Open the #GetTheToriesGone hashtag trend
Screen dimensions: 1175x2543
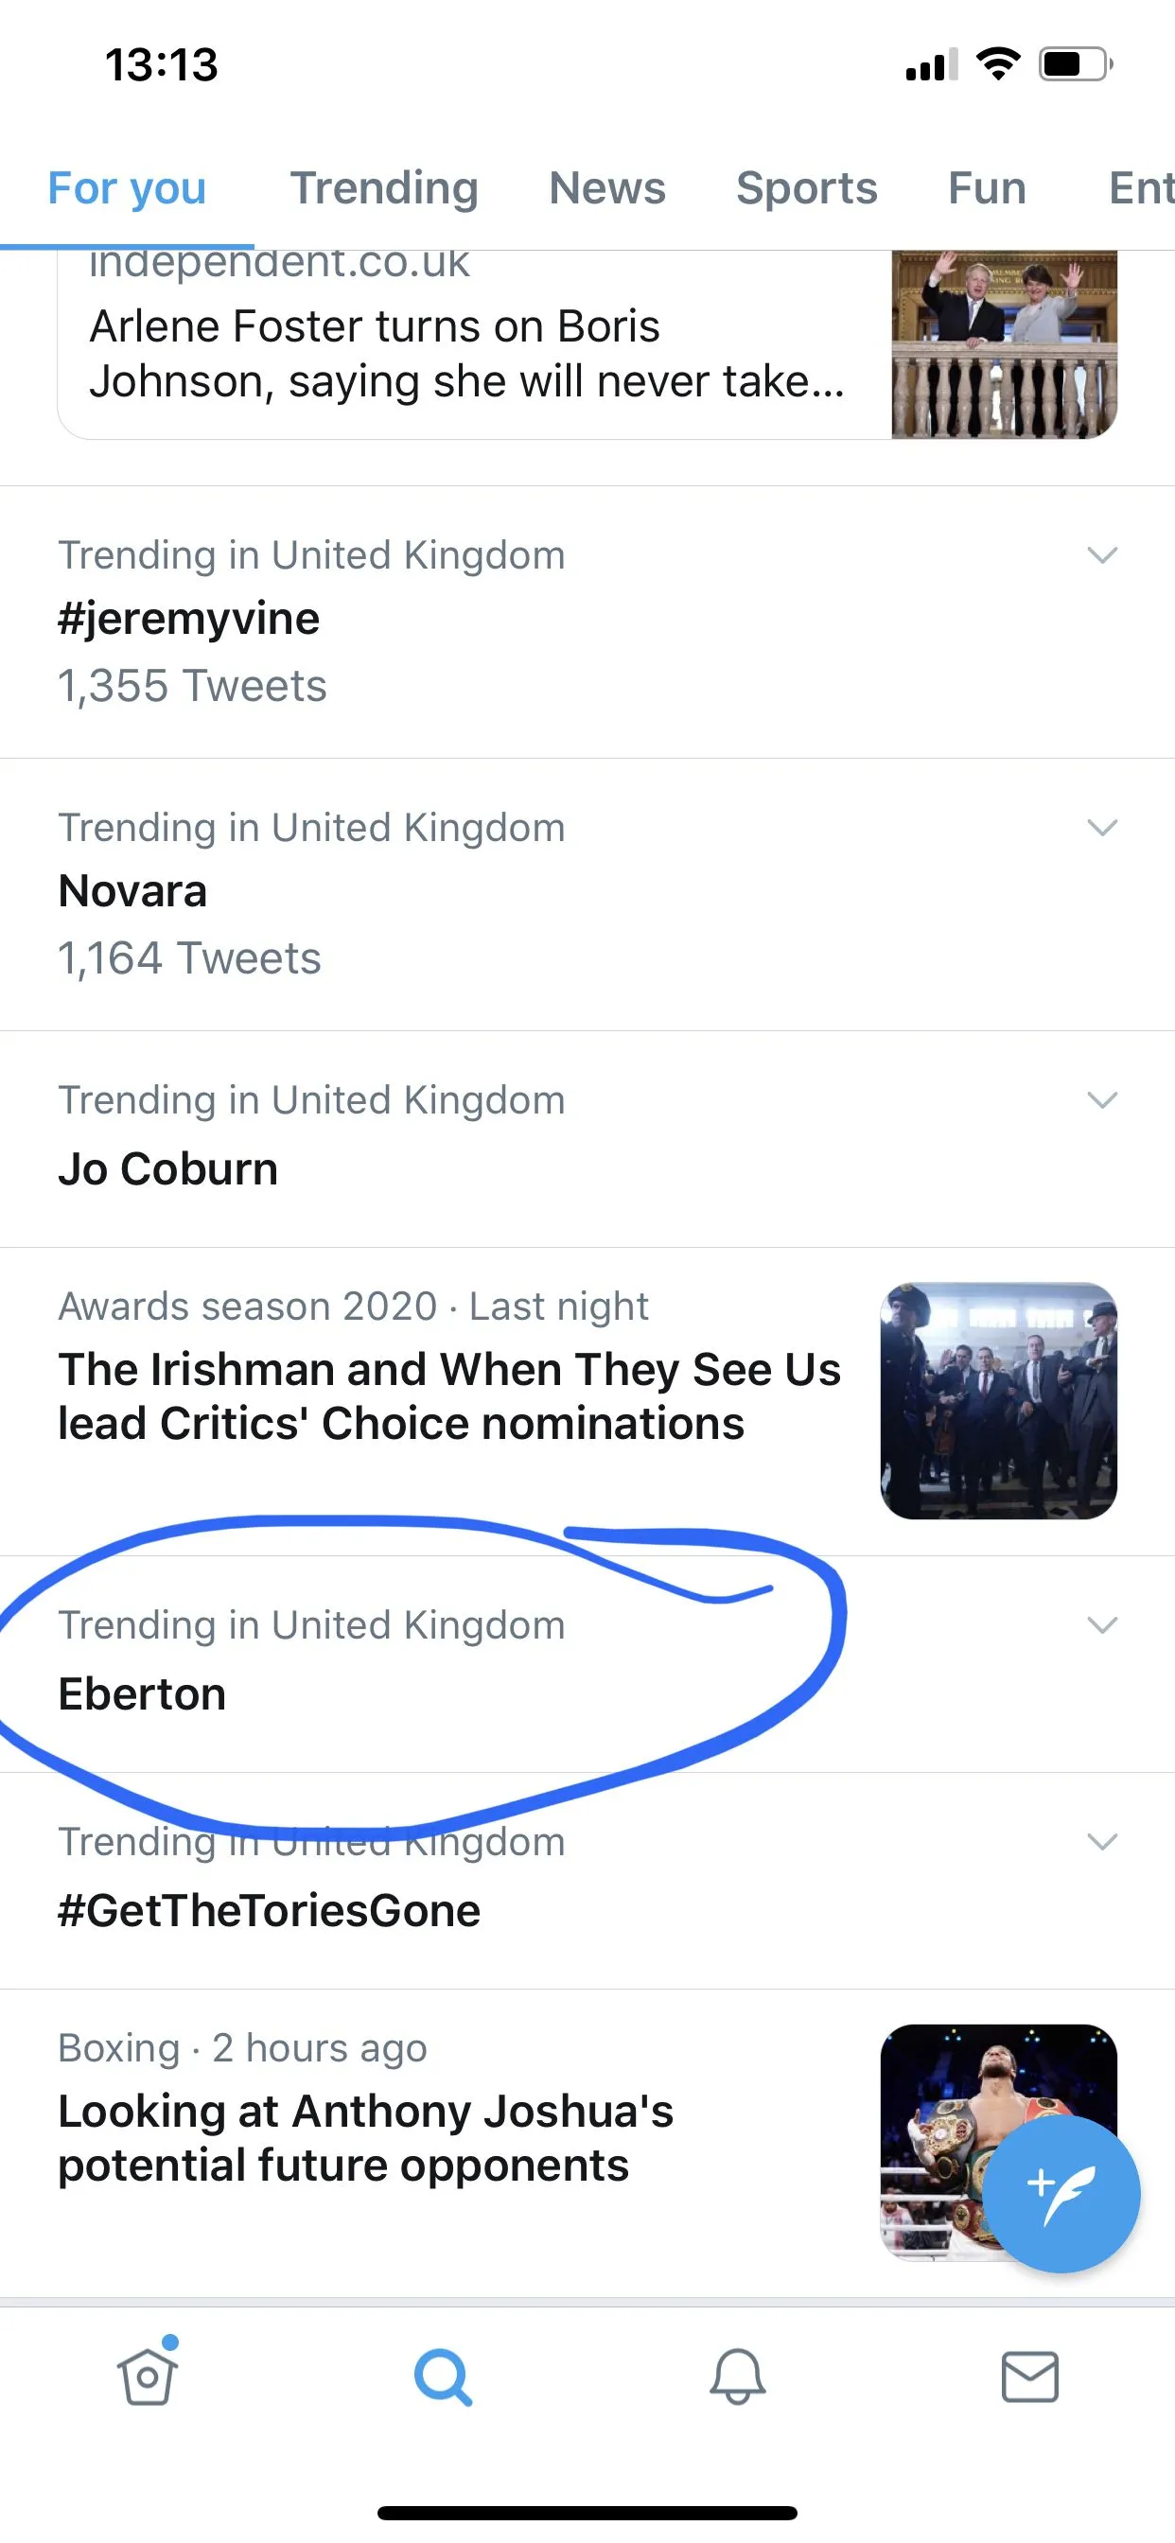pyautogui.click(x=269, y=1910)
